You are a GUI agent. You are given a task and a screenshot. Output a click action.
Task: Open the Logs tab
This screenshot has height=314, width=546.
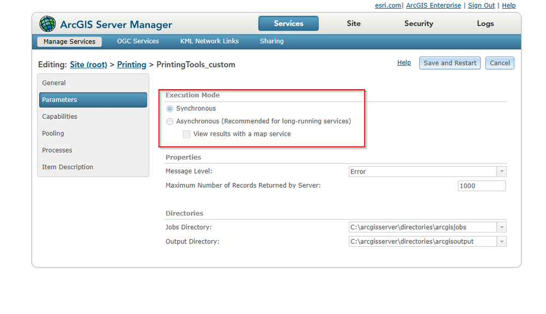(x=485, y=24)
